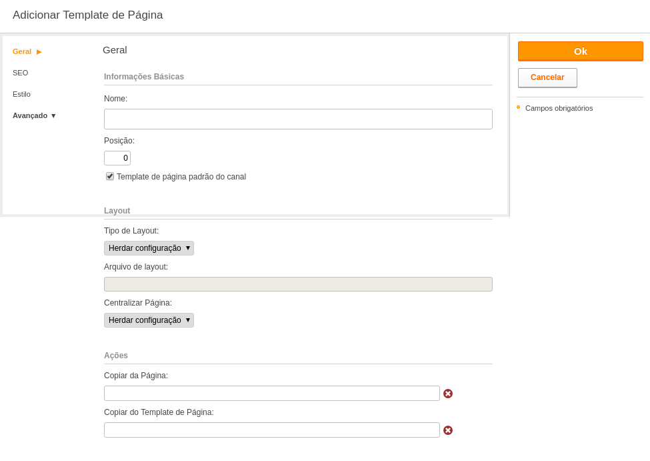Switch to the Estilo section
This screenshot has height=461, width=650.
[21, 94]
